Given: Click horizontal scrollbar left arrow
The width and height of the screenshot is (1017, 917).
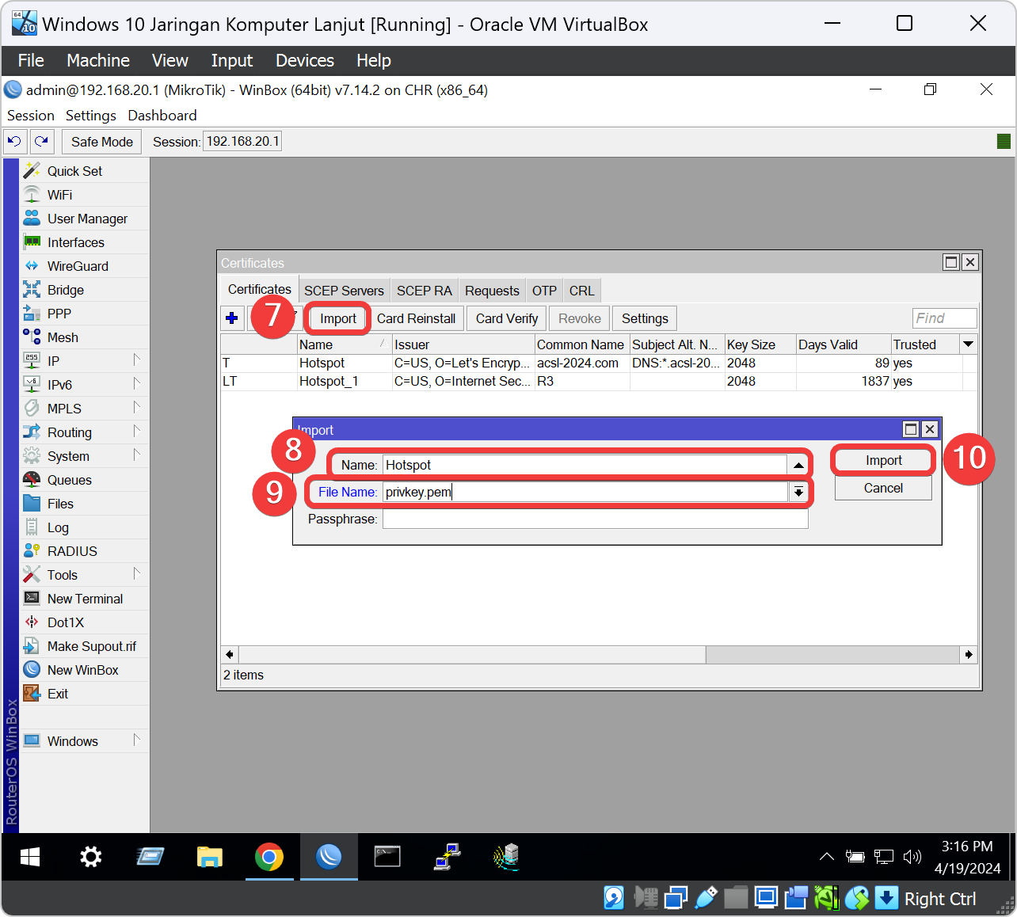Looking at the screenshot, I should [230, 654].
